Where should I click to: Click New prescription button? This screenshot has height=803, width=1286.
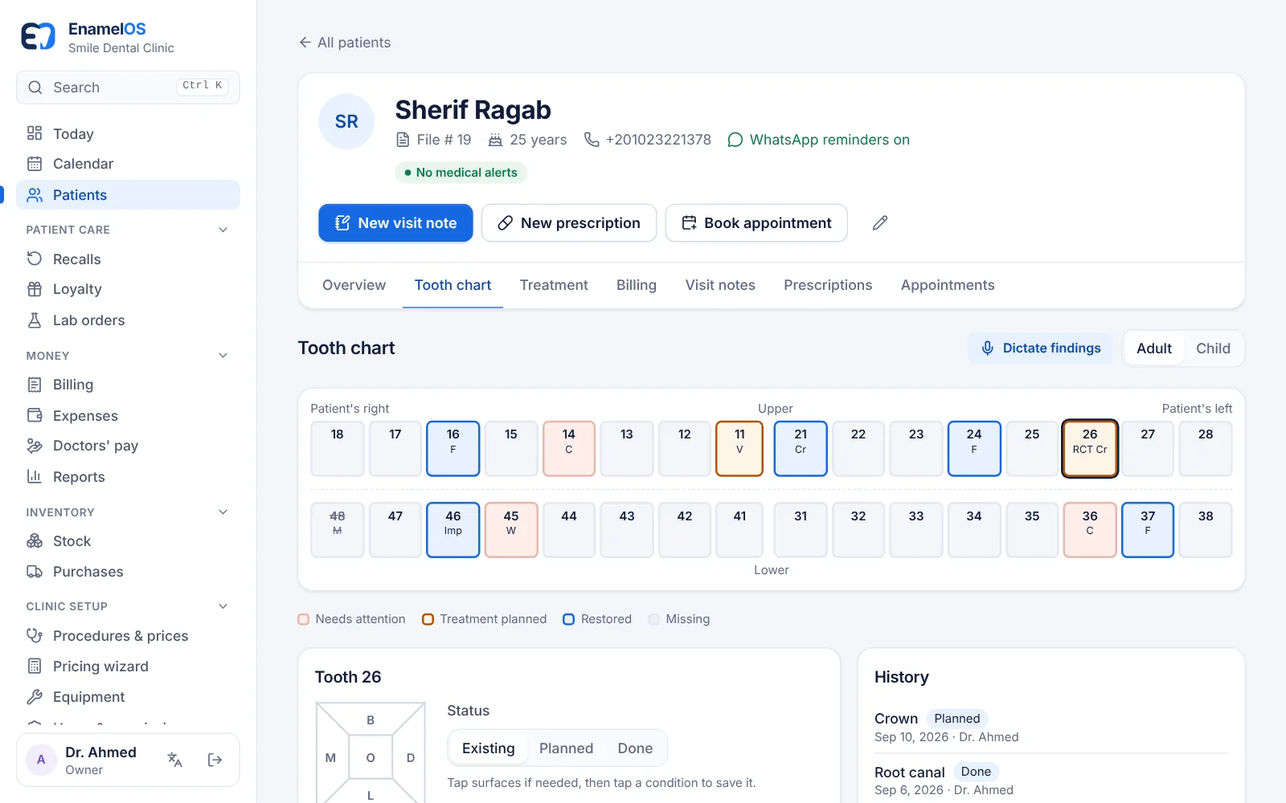pyautogui.click(x=569, y=223)
